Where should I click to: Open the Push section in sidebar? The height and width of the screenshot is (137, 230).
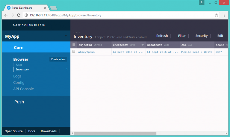coord(19,102)
